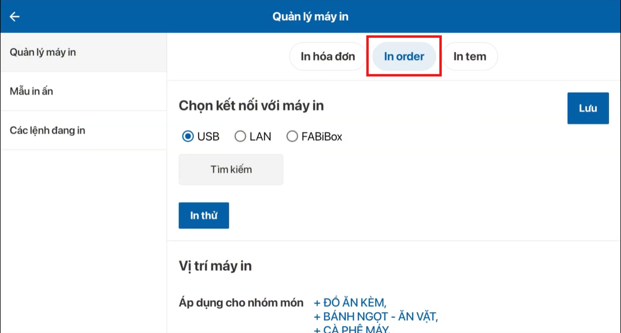Image resolution: width=621 pixels, height=333 pixels.
Task: Go back using the header arrow
Action: point(14,16)
